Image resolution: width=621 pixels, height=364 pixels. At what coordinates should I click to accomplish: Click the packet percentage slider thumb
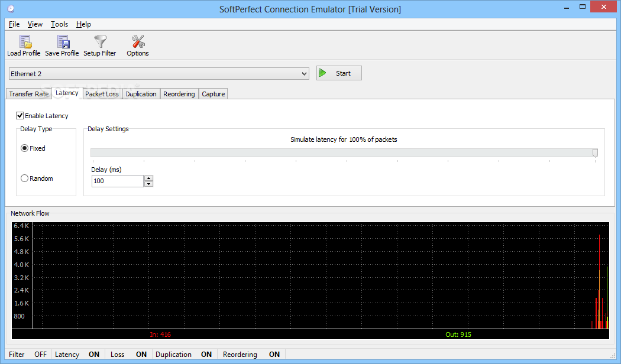click(595, 153)
